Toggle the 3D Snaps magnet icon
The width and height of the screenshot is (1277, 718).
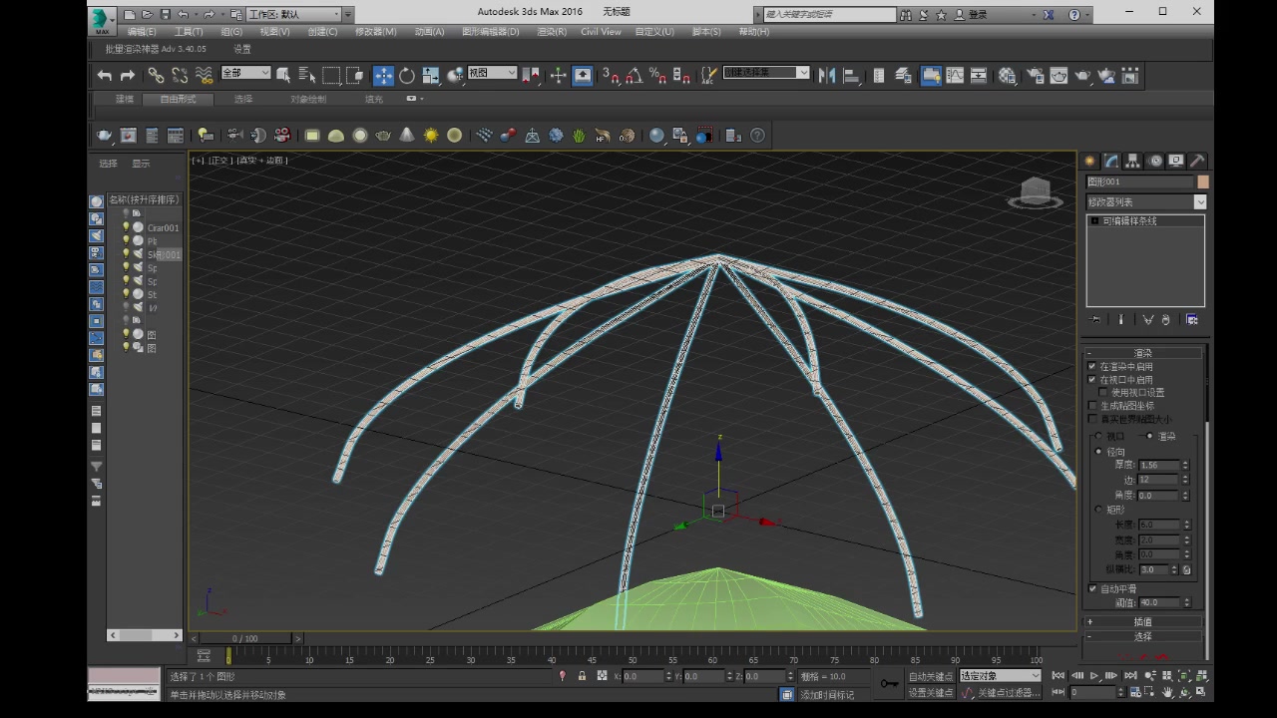tap(612, 76)
